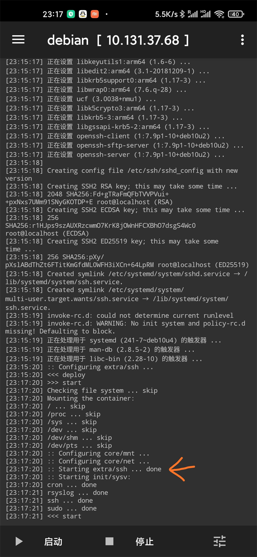Tap the Wi-Fi status icon
Image resolution: width=257 pixels, height=557 pixels.
click(x=219, y=14)
